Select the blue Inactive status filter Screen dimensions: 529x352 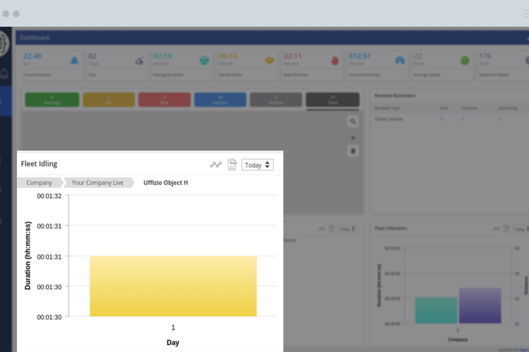pos(220,100)
